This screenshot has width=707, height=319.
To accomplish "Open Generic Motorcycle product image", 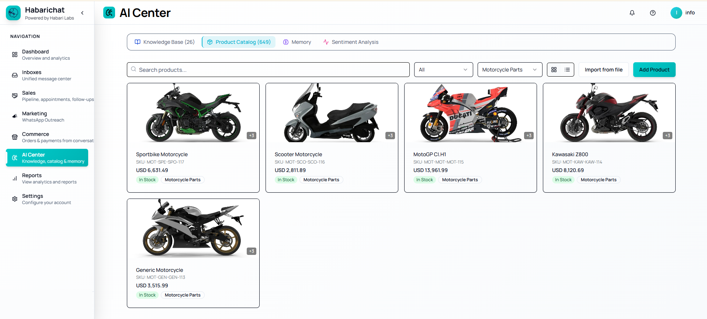I will [193, 228].
